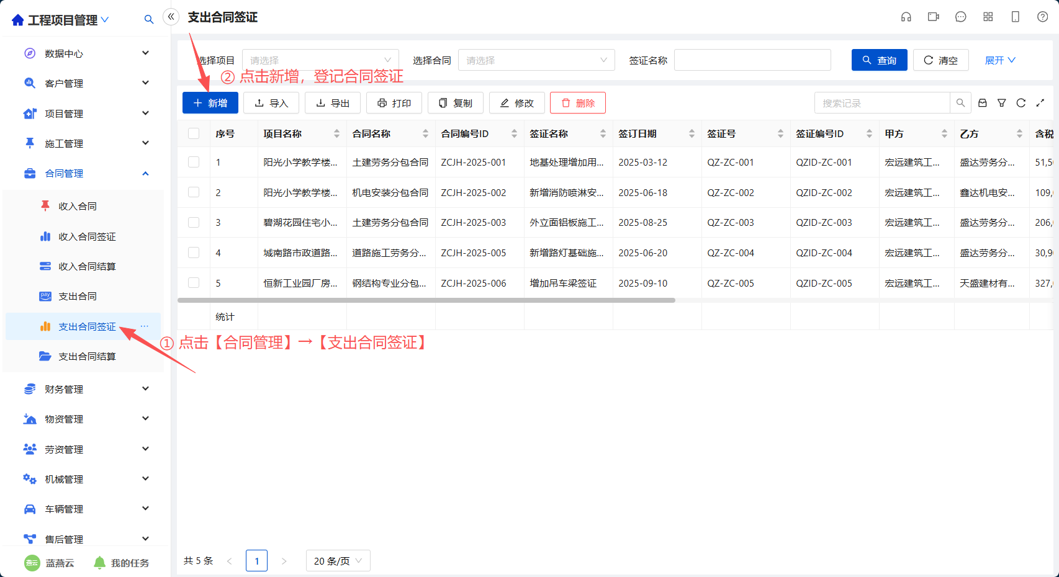The image size is (1059, 577).
Task: Click the red 删除 button
Action: coord(578,103)
